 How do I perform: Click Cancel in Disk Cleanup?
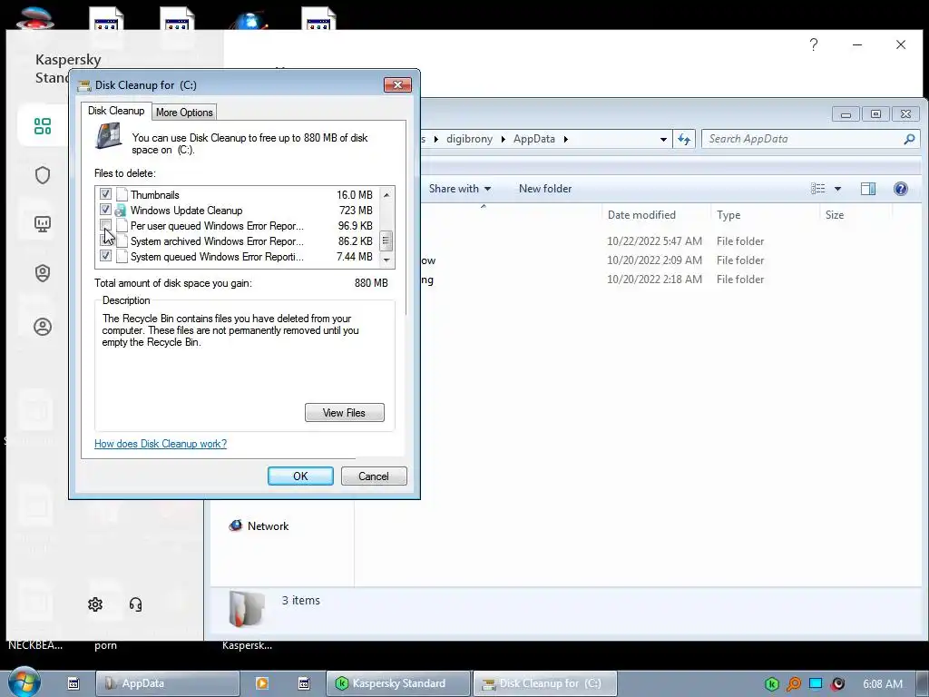[373, 476]
